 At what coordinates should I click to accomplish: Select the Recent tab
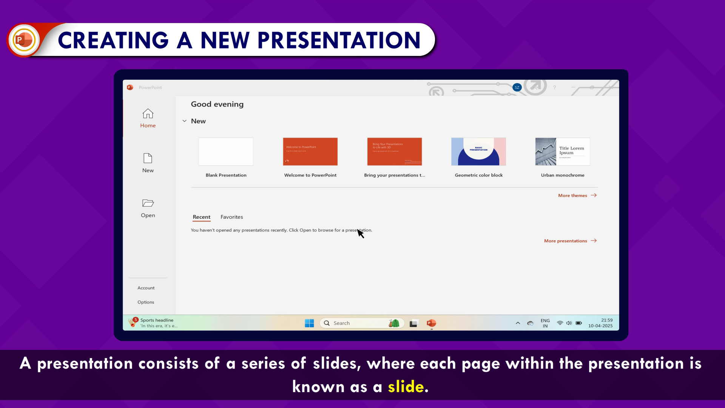[x=201, y=217]
